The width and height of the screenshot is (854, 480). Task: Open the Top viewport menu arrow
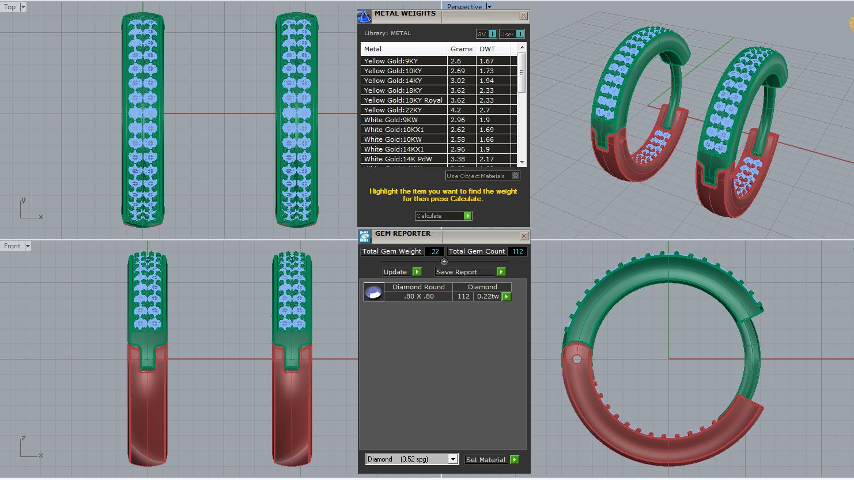(x=23, y=7)
